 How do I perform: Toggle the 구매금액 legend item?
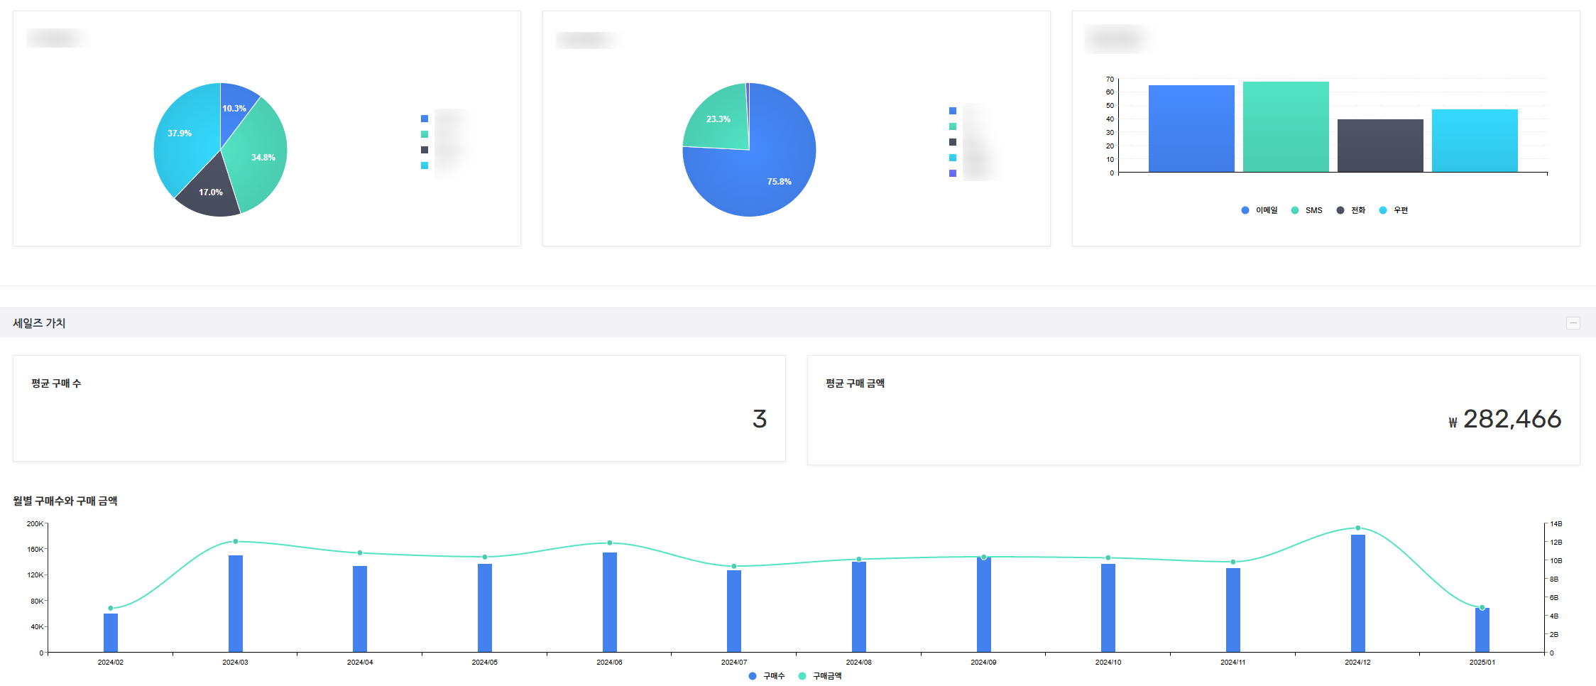pos(820,676)
